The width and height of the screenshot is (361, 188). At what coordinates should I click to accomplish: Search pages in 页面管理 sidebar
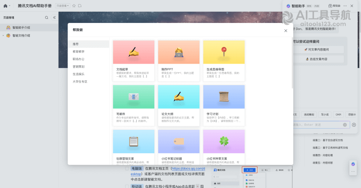(46, 18)
